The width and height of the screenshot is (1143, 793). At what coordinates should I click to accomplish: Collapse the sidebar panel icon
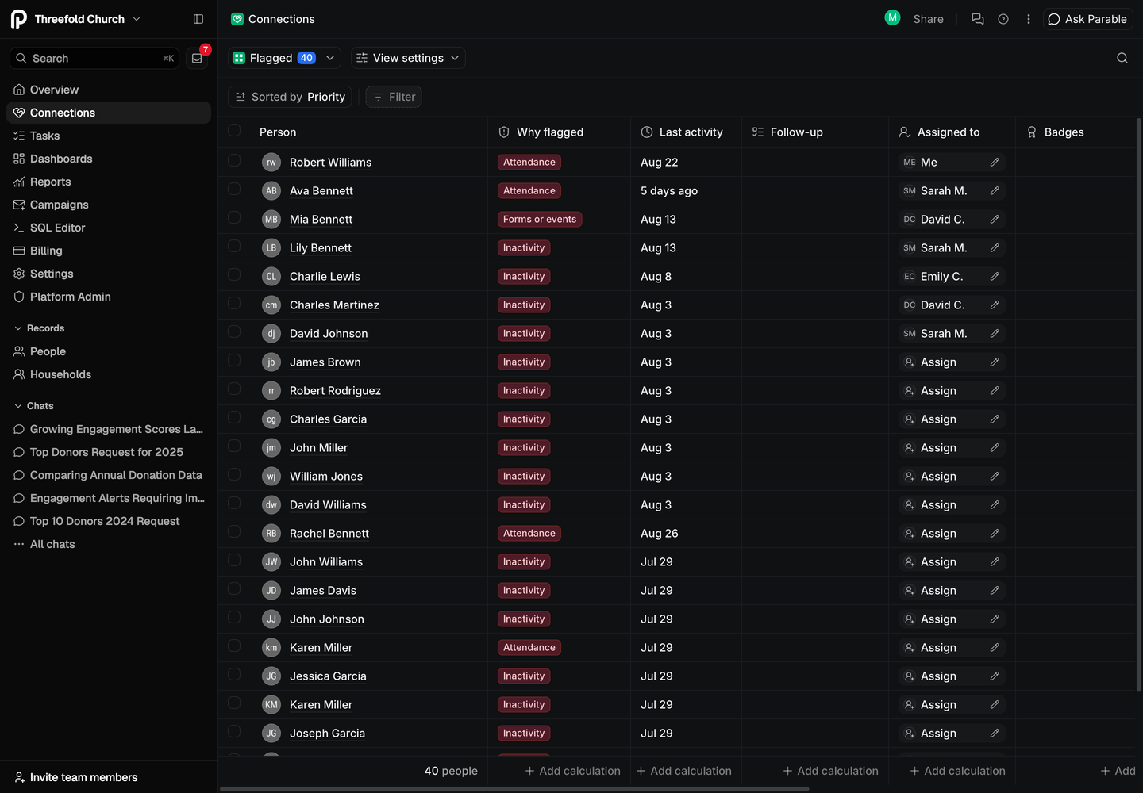[198, 19]
